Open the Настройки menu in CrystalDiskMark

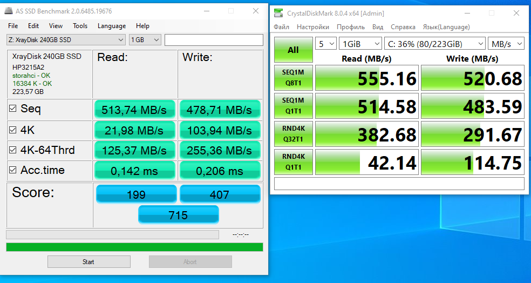tap(313, 27)
